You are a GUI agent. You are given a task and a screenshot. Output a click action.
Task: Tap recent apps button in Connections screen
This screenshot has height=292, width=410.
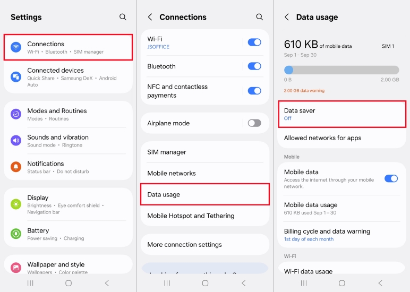[x=167, y=283]
